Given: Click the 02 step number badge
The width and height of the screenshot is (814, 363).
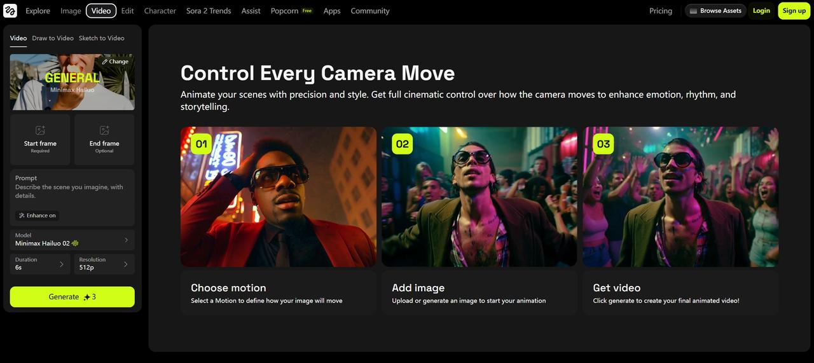Looking at the screenshot, I should pos(402,144).
